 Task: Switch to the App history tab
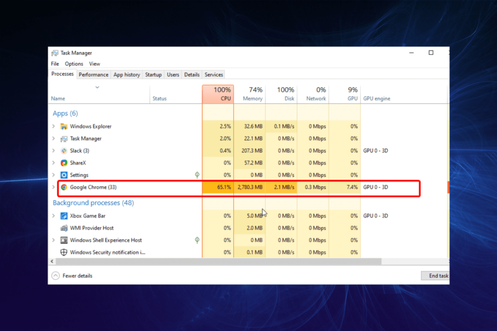127,75
